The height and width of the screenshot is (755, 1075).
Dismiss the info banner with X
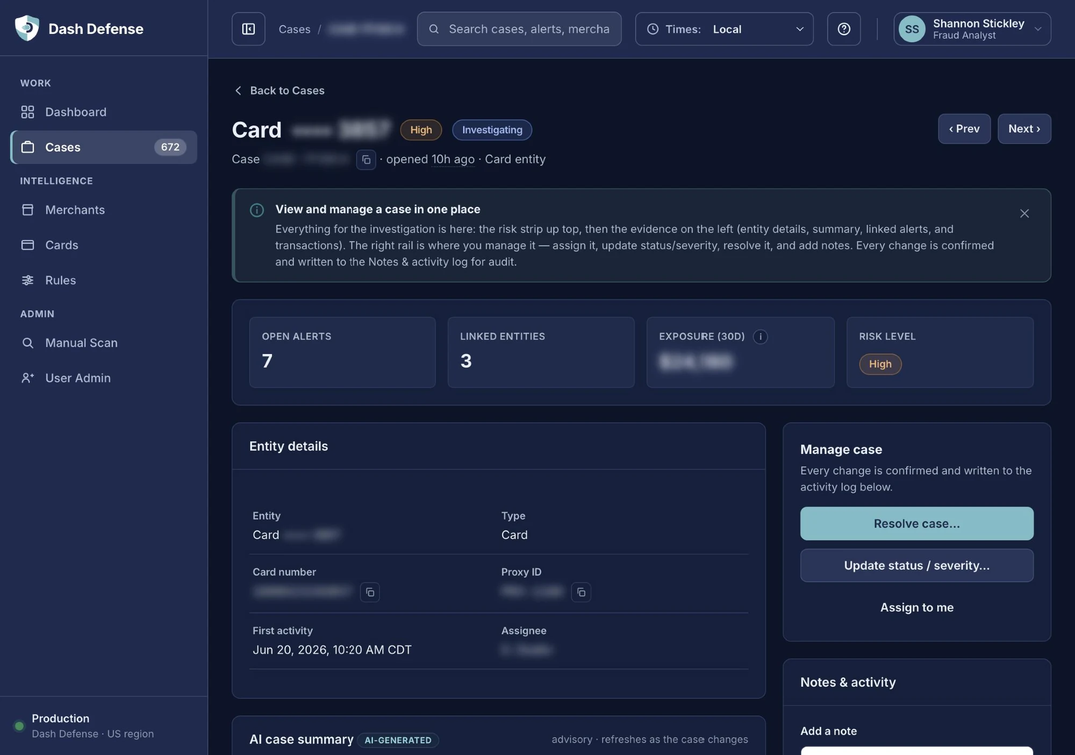click(1024, 213)
